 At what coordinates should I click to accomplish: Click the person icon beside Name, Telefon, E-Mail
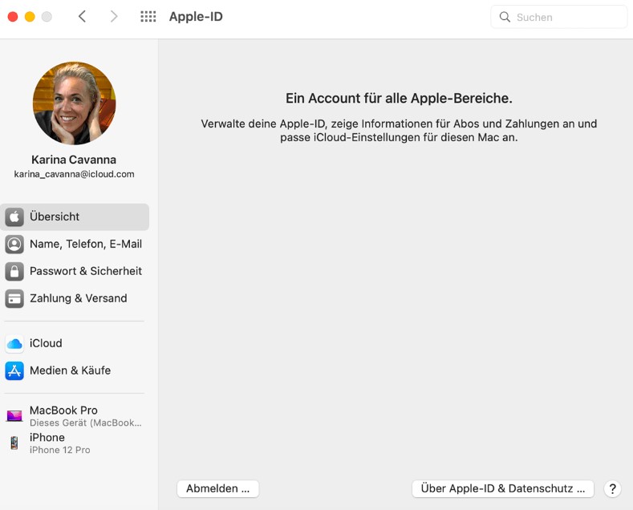[x=14, y=244]
